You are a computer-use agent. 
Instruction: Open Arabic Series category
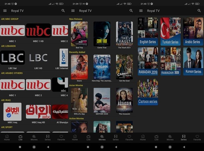click(x=193, y=32)
